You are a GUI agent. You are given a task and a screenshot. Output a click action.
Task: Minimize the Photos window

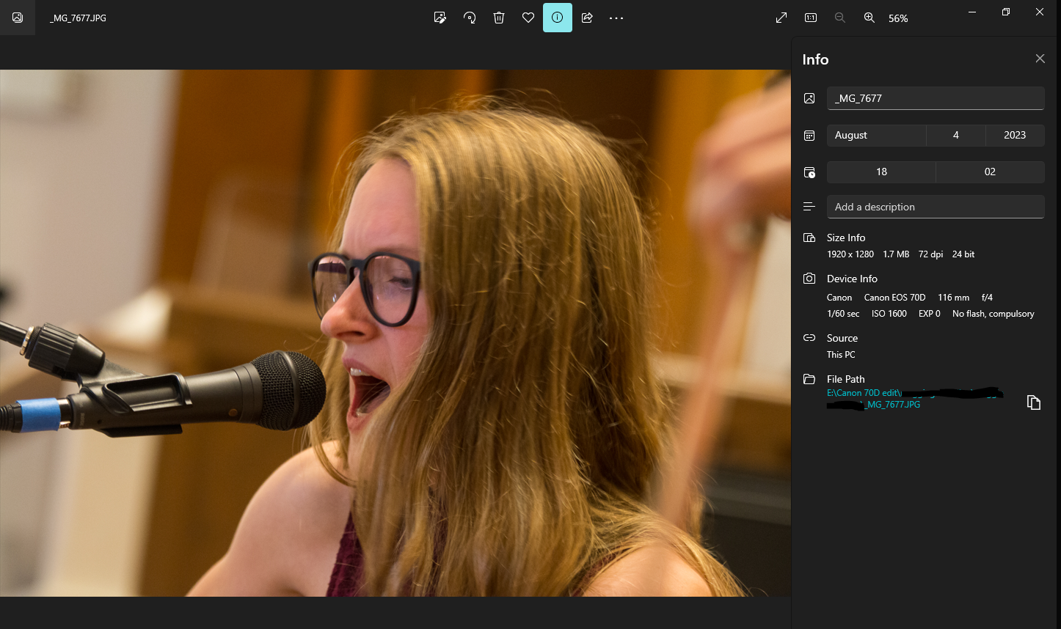972,12
